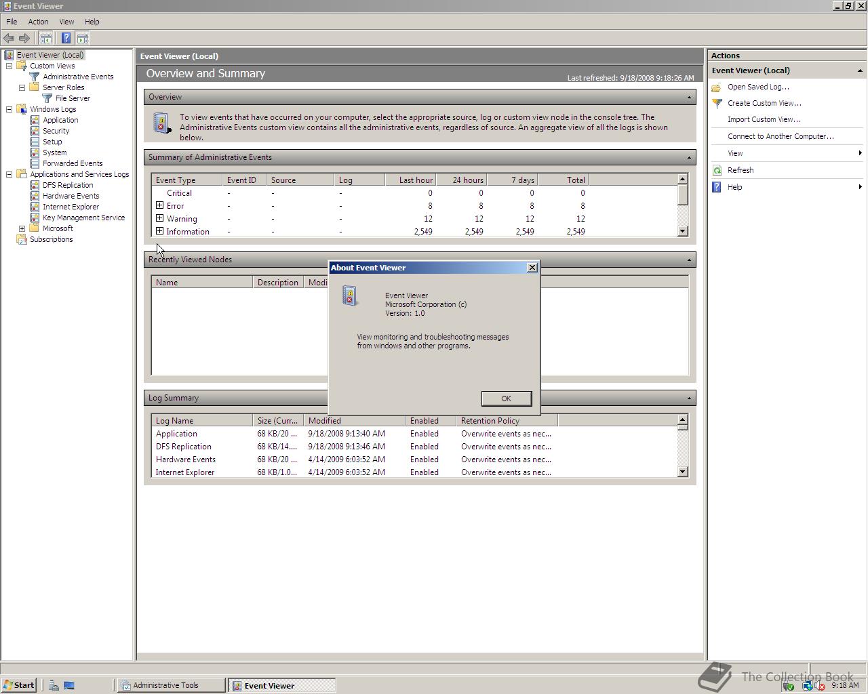868x694 pixels.
Task: Open the Start menu
Action: click(18, 685)
